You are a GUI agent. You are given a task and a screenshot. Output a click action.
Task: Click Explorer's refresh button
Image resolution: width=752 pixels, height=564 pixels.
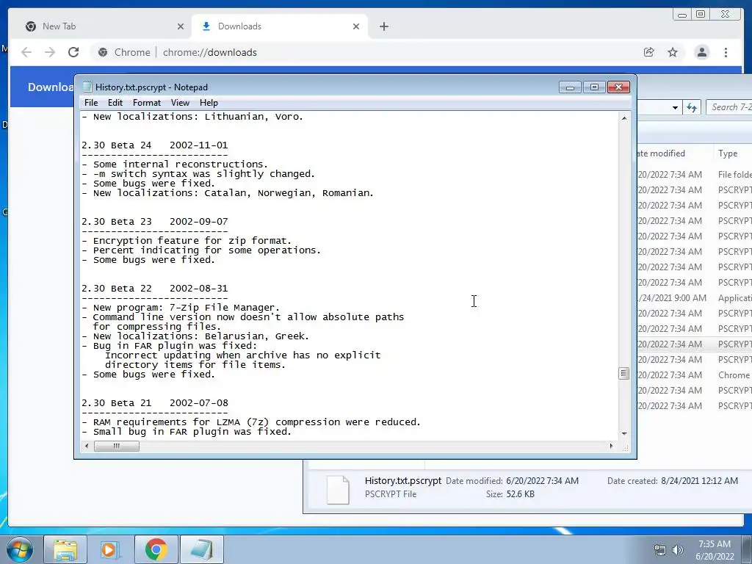(x=692, y=107)
